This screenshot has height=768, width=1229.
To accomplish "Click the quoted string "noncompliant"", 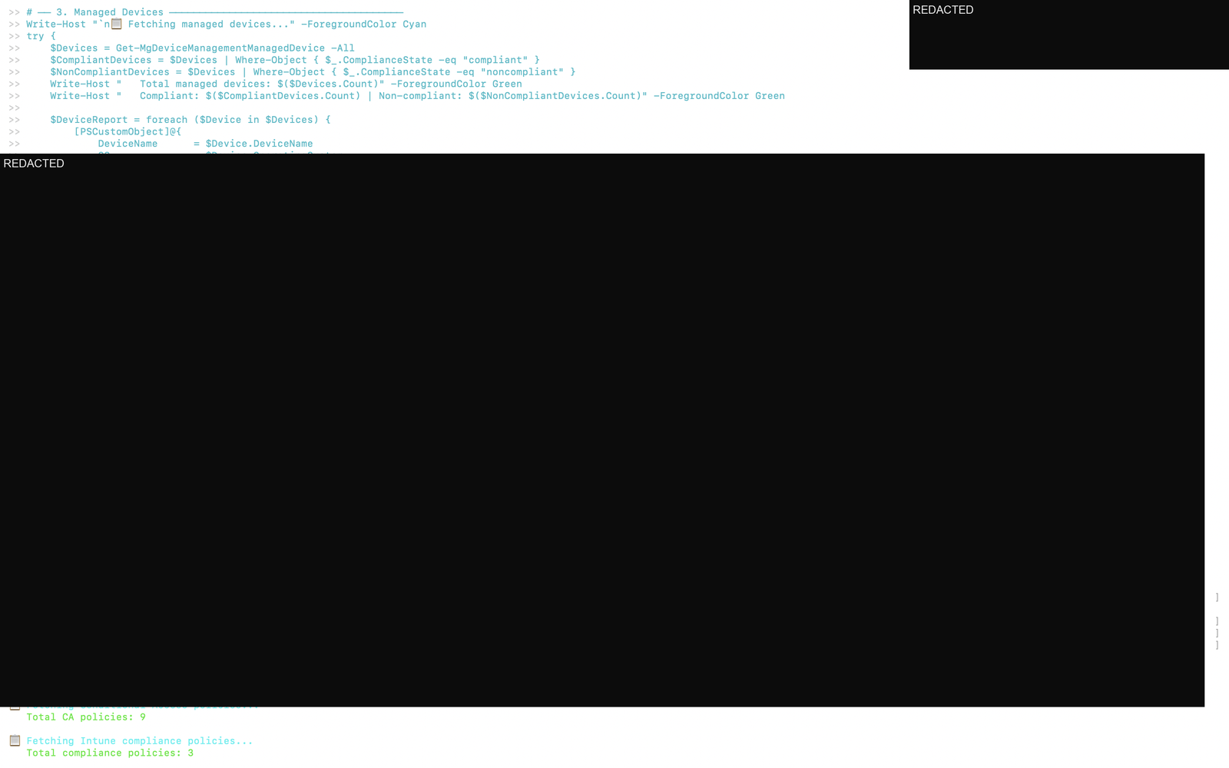I will (522, 72).
